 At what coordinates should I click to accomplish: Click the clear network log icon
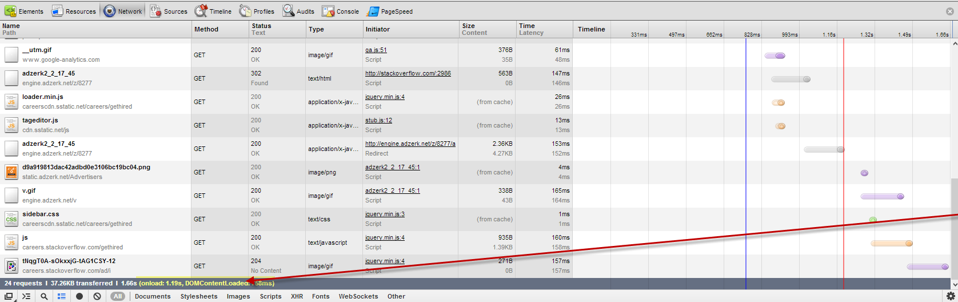tap(97, 296)
